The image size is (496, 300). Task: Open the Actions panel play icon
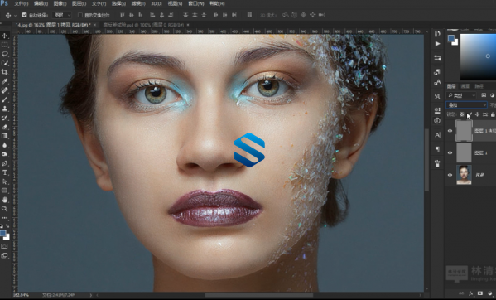437,44
